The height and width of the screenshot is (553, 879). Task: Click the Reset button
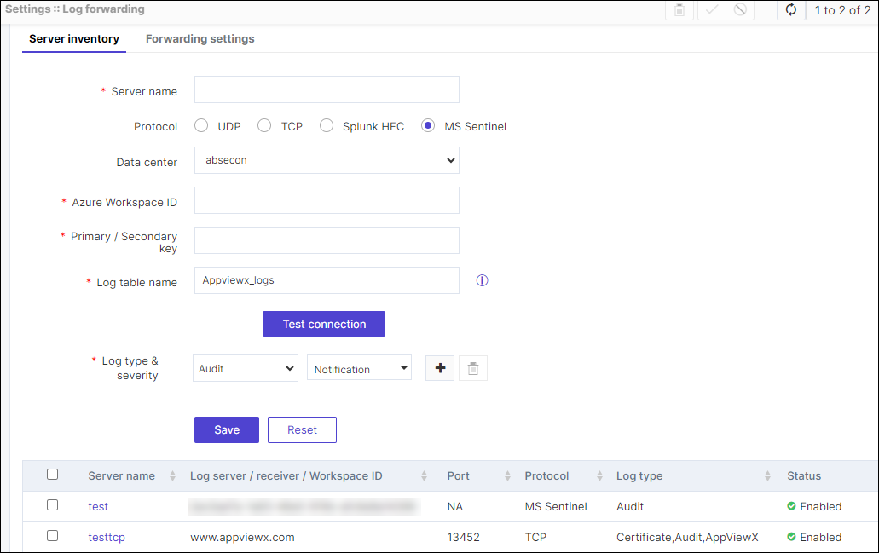[x=302, y=429]
